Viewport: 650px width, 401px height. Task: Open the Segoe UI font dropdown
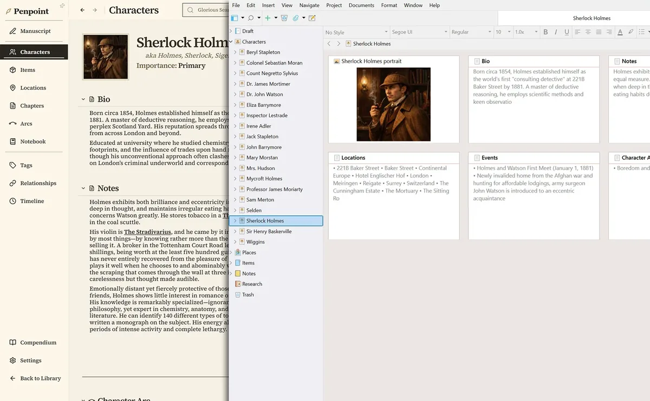point(419,32)
